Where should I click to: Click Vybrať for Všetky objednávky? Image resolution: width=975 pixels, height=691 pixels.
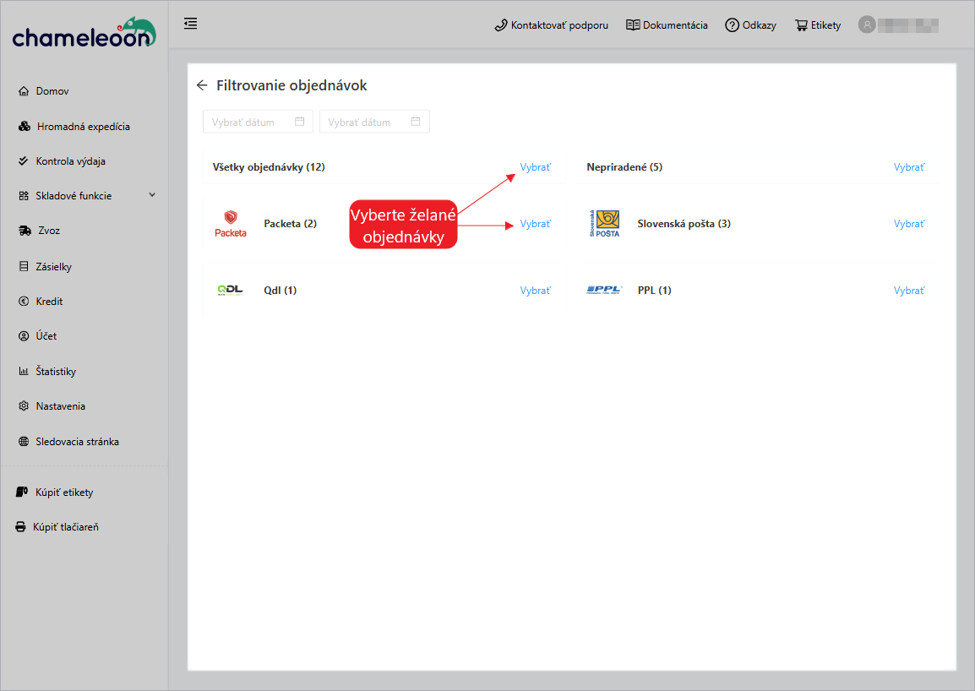(535, 167)
